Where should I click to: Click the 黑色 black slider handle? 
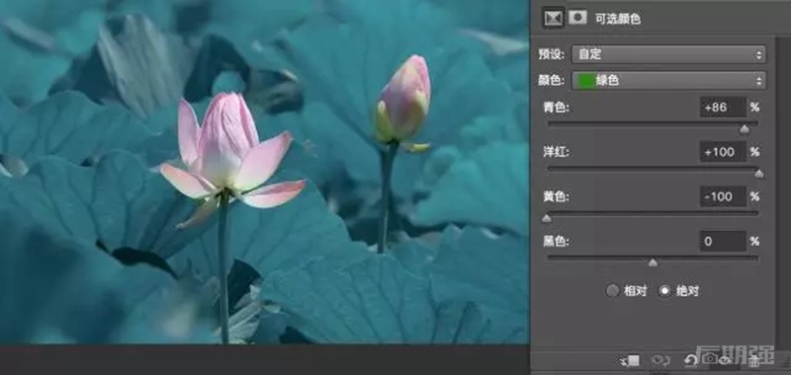tap(653, 262)
